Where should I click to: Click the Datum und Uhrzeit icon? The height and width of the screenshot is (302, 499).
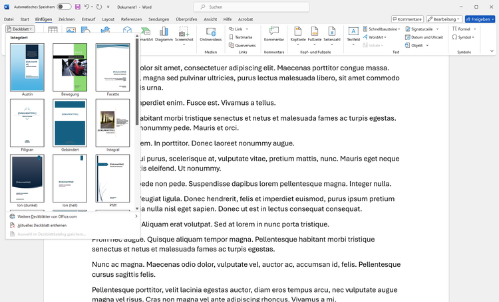[408, 37]
